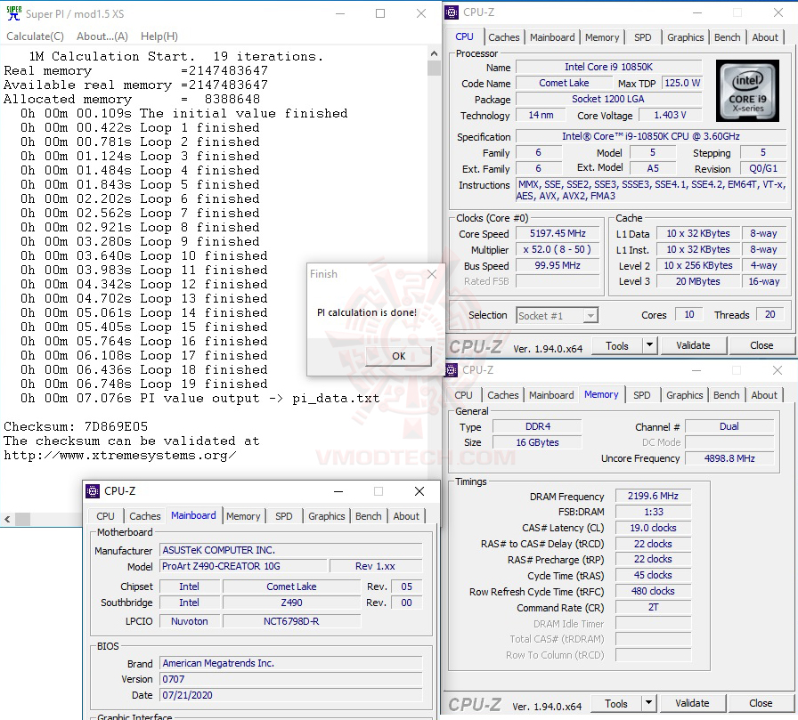
Task: Open Bench tab in the Mainboard CPU-Z window
Action: [x=368, y=516]
